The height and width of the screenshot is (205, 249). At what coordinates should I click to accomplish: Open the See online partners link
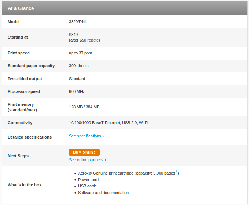(87, 160)
